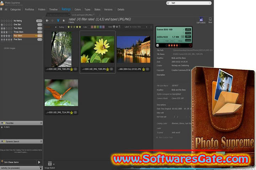This screenshot has width=256, height=170.
Task: Go back with the left arrow
Action: click(47, 21)
